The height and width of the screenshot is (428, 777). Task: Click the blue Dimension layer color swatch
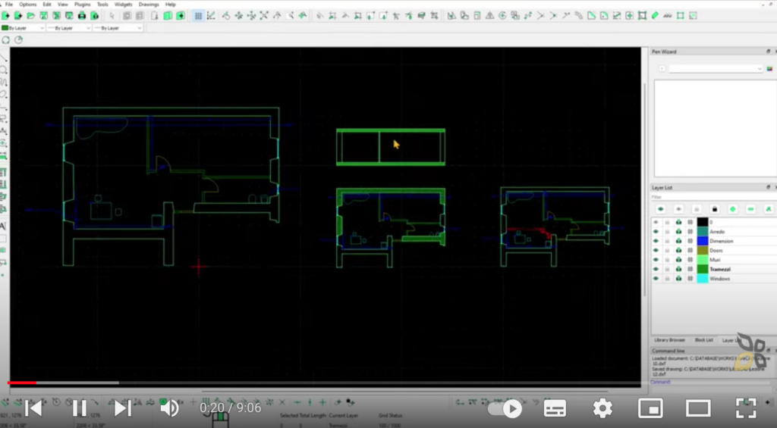click(703, 241)
